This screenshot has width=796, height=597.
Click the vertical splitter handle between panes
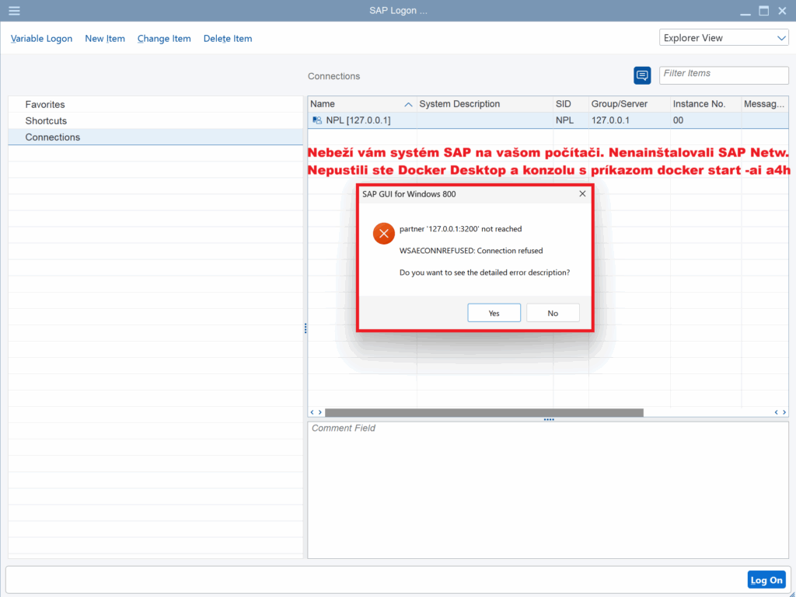point(305,328)
